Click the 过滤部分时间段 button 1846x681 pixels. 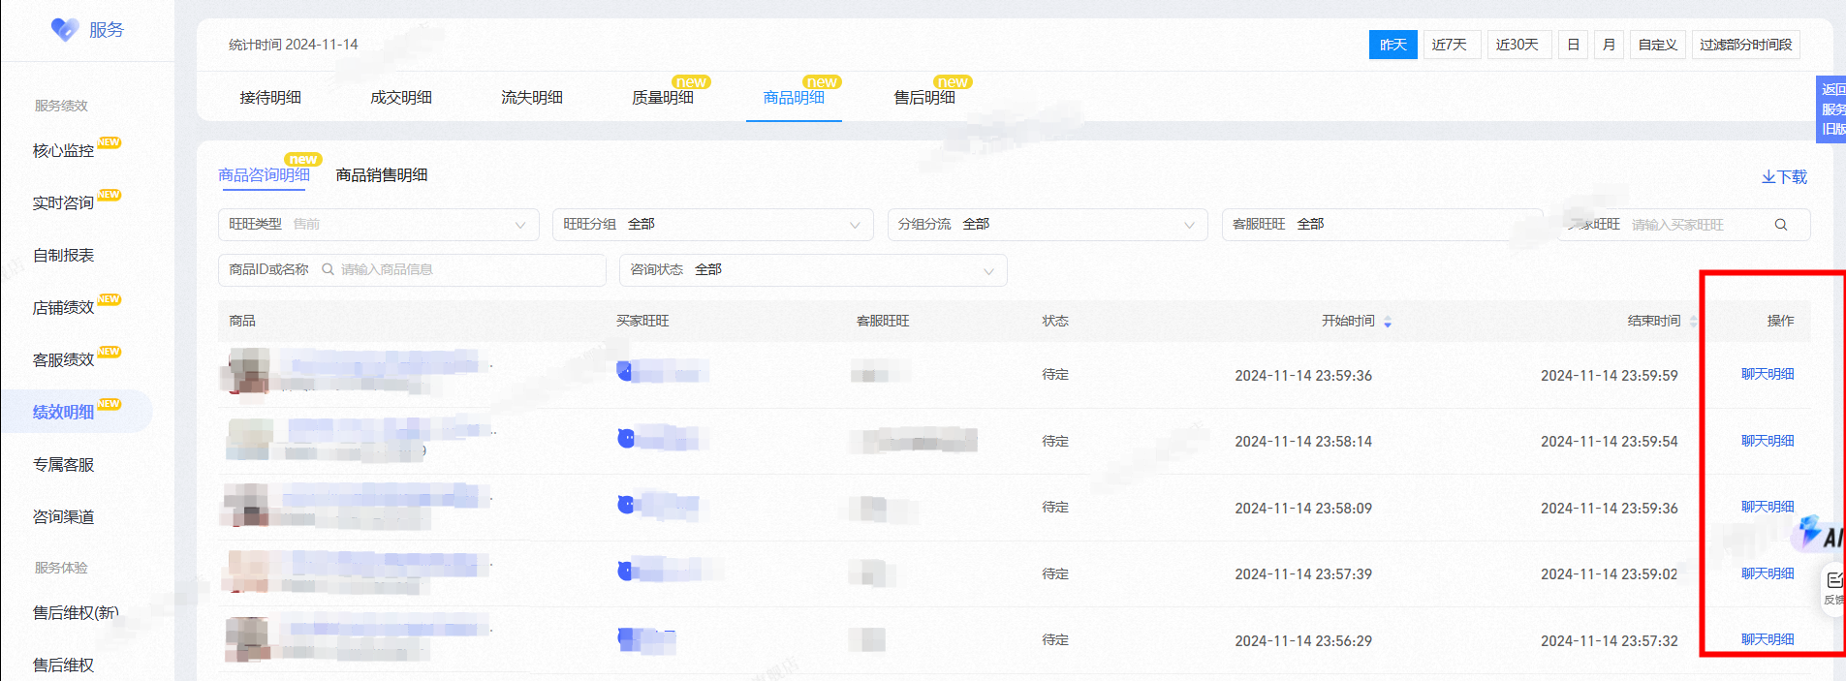1746,45
